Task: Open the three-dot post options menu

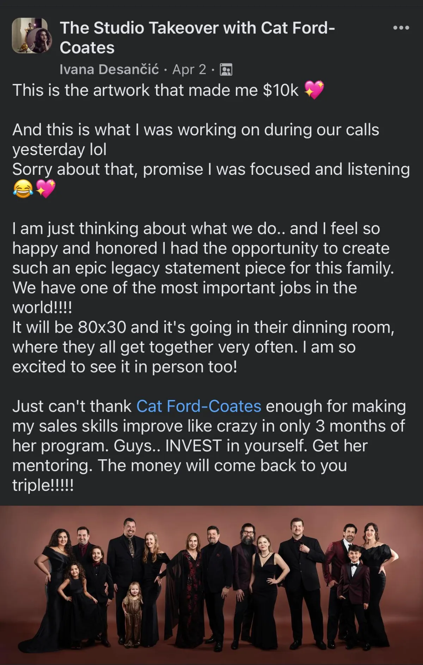Action: (x=401, y=27)
